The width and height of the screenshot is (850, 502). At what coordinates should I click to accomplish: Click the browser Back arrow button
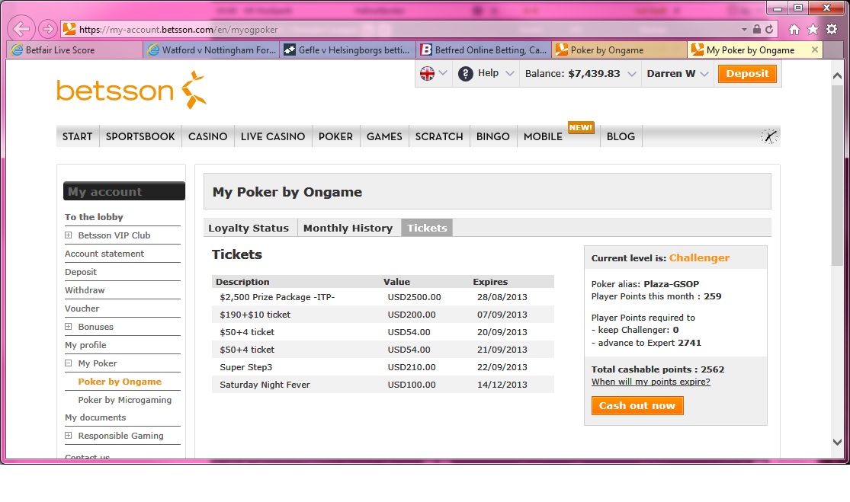[21, 29]
